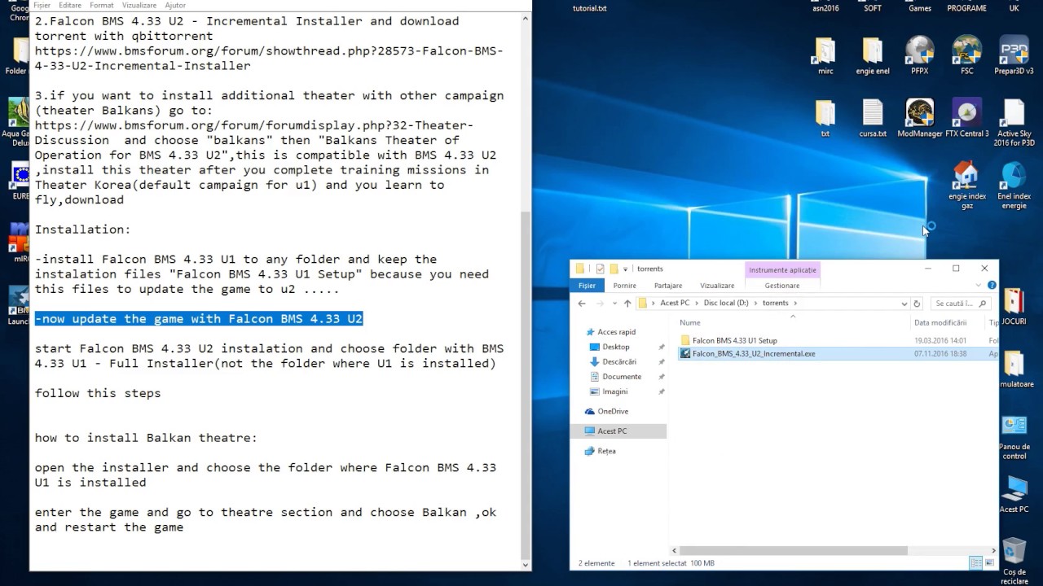Image resolution: width=1043 pixels, height=586 pixels.
Task: Select the JOCURI desktop icon
Action: 1014,307
